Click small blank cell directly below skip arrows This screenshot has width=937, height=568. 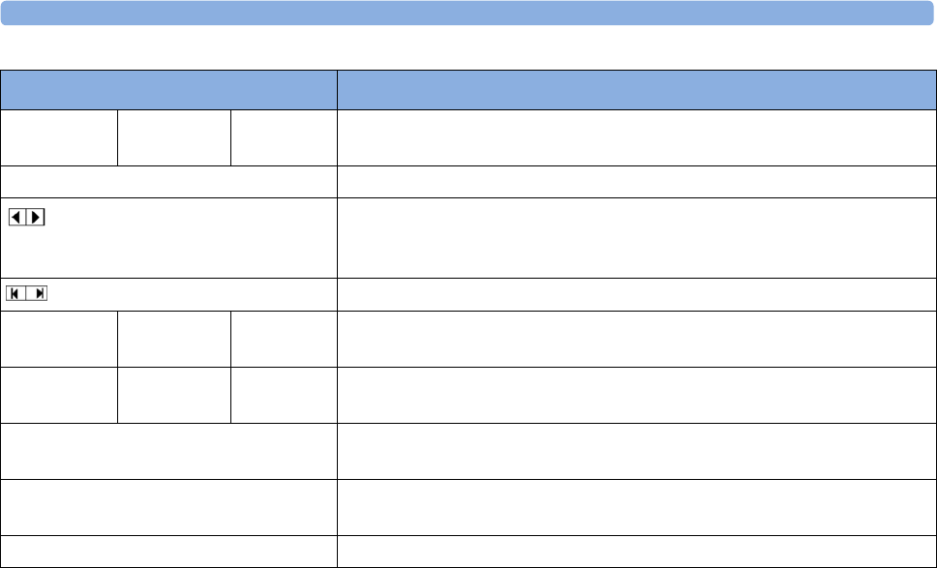58,340
